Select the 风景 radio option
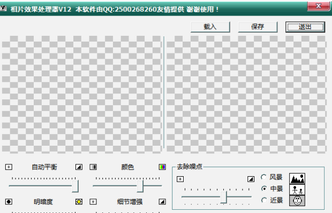 tap(271, 177)
